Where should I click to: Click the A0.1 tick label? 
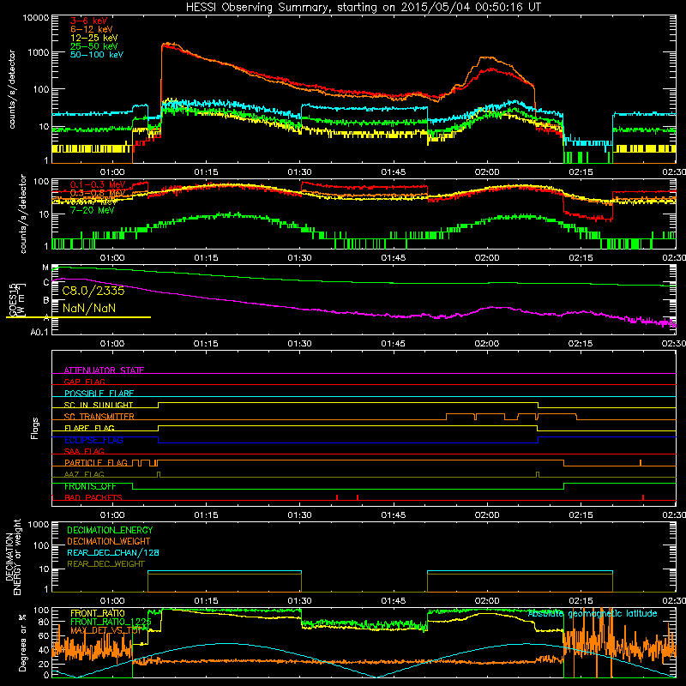click(39, 332)
